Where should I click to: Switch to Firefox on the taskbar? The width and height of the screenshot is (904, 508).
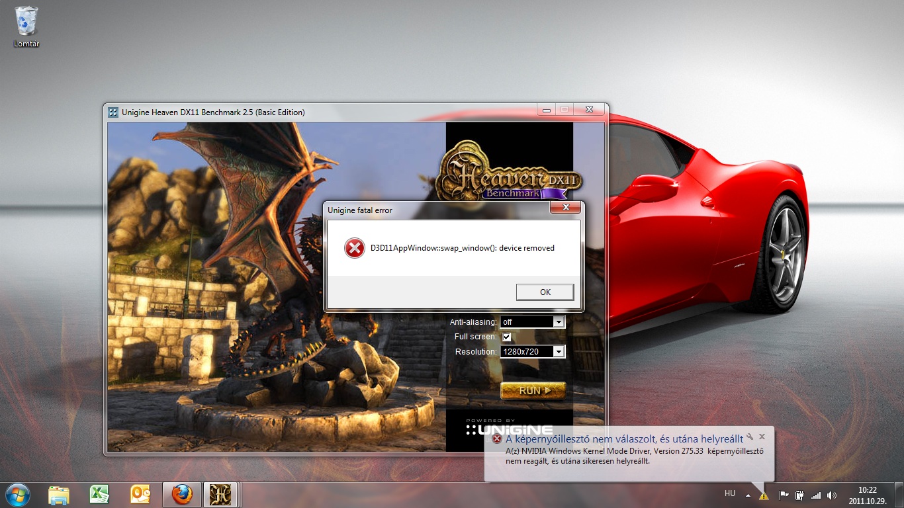[181, 495]
